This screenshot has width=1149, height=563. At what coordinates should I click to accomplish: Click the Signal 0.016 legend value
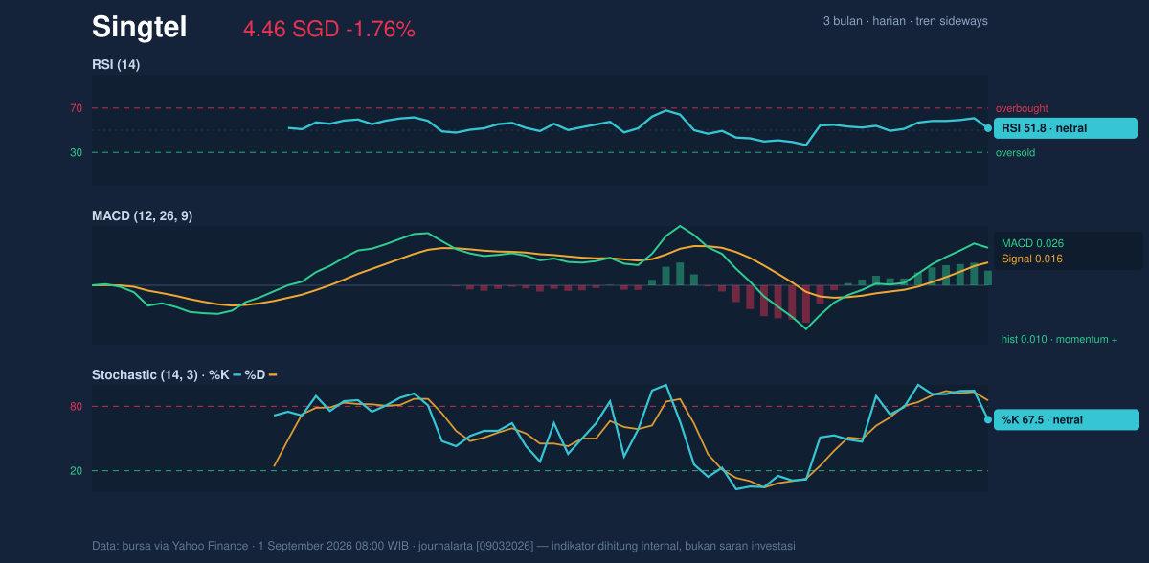coord(1032,259)
